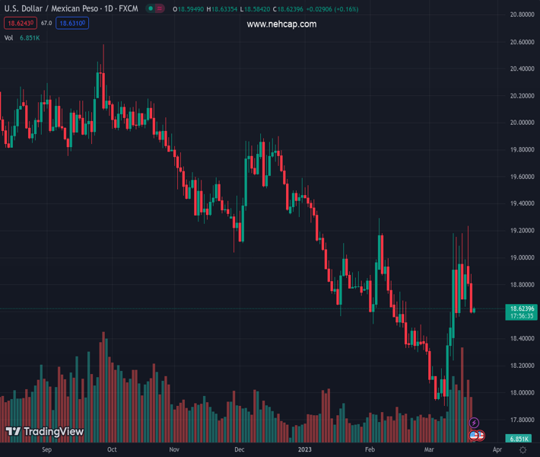
Task: Click the open price value 18.59490
Action: 190,9
